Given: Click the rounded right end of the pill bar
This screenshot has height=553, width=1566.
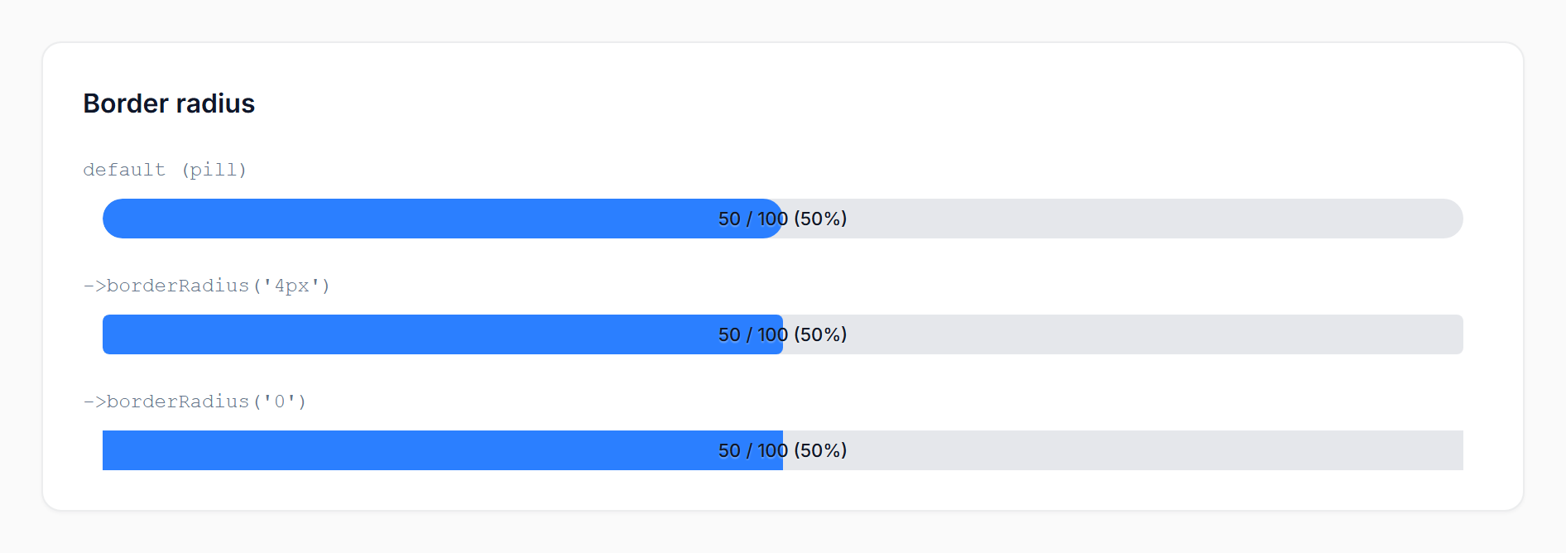Looking at the screenshot, I should pos(1453,219).
